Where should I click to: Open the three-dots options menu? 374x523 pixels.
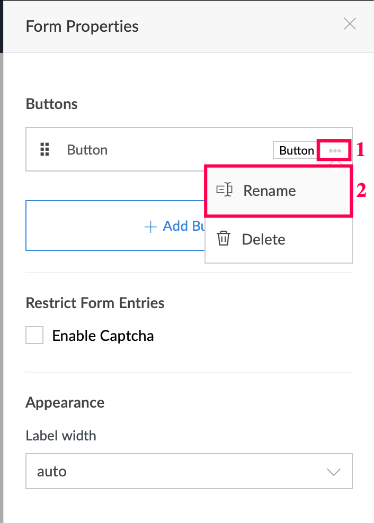(x=334, y=151)
